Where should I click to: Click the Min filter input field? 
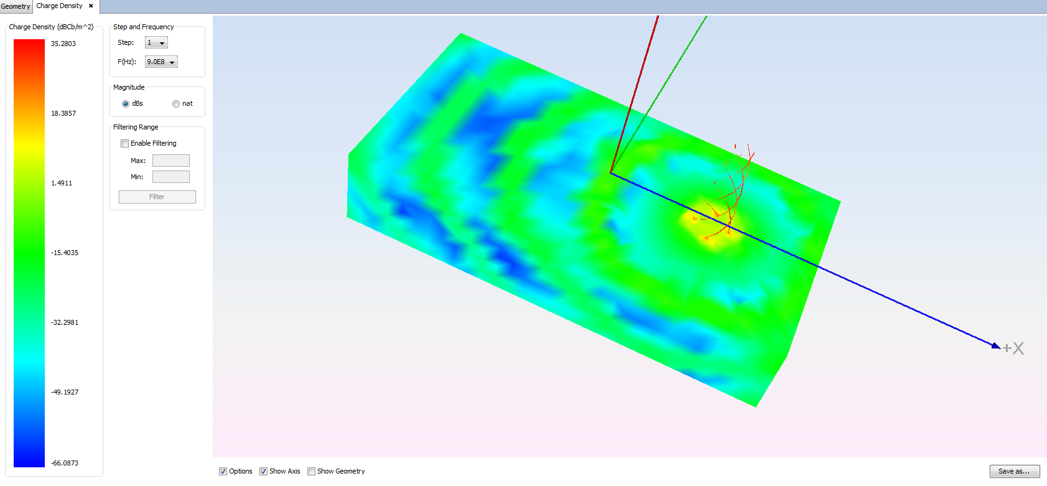[170, 177]
